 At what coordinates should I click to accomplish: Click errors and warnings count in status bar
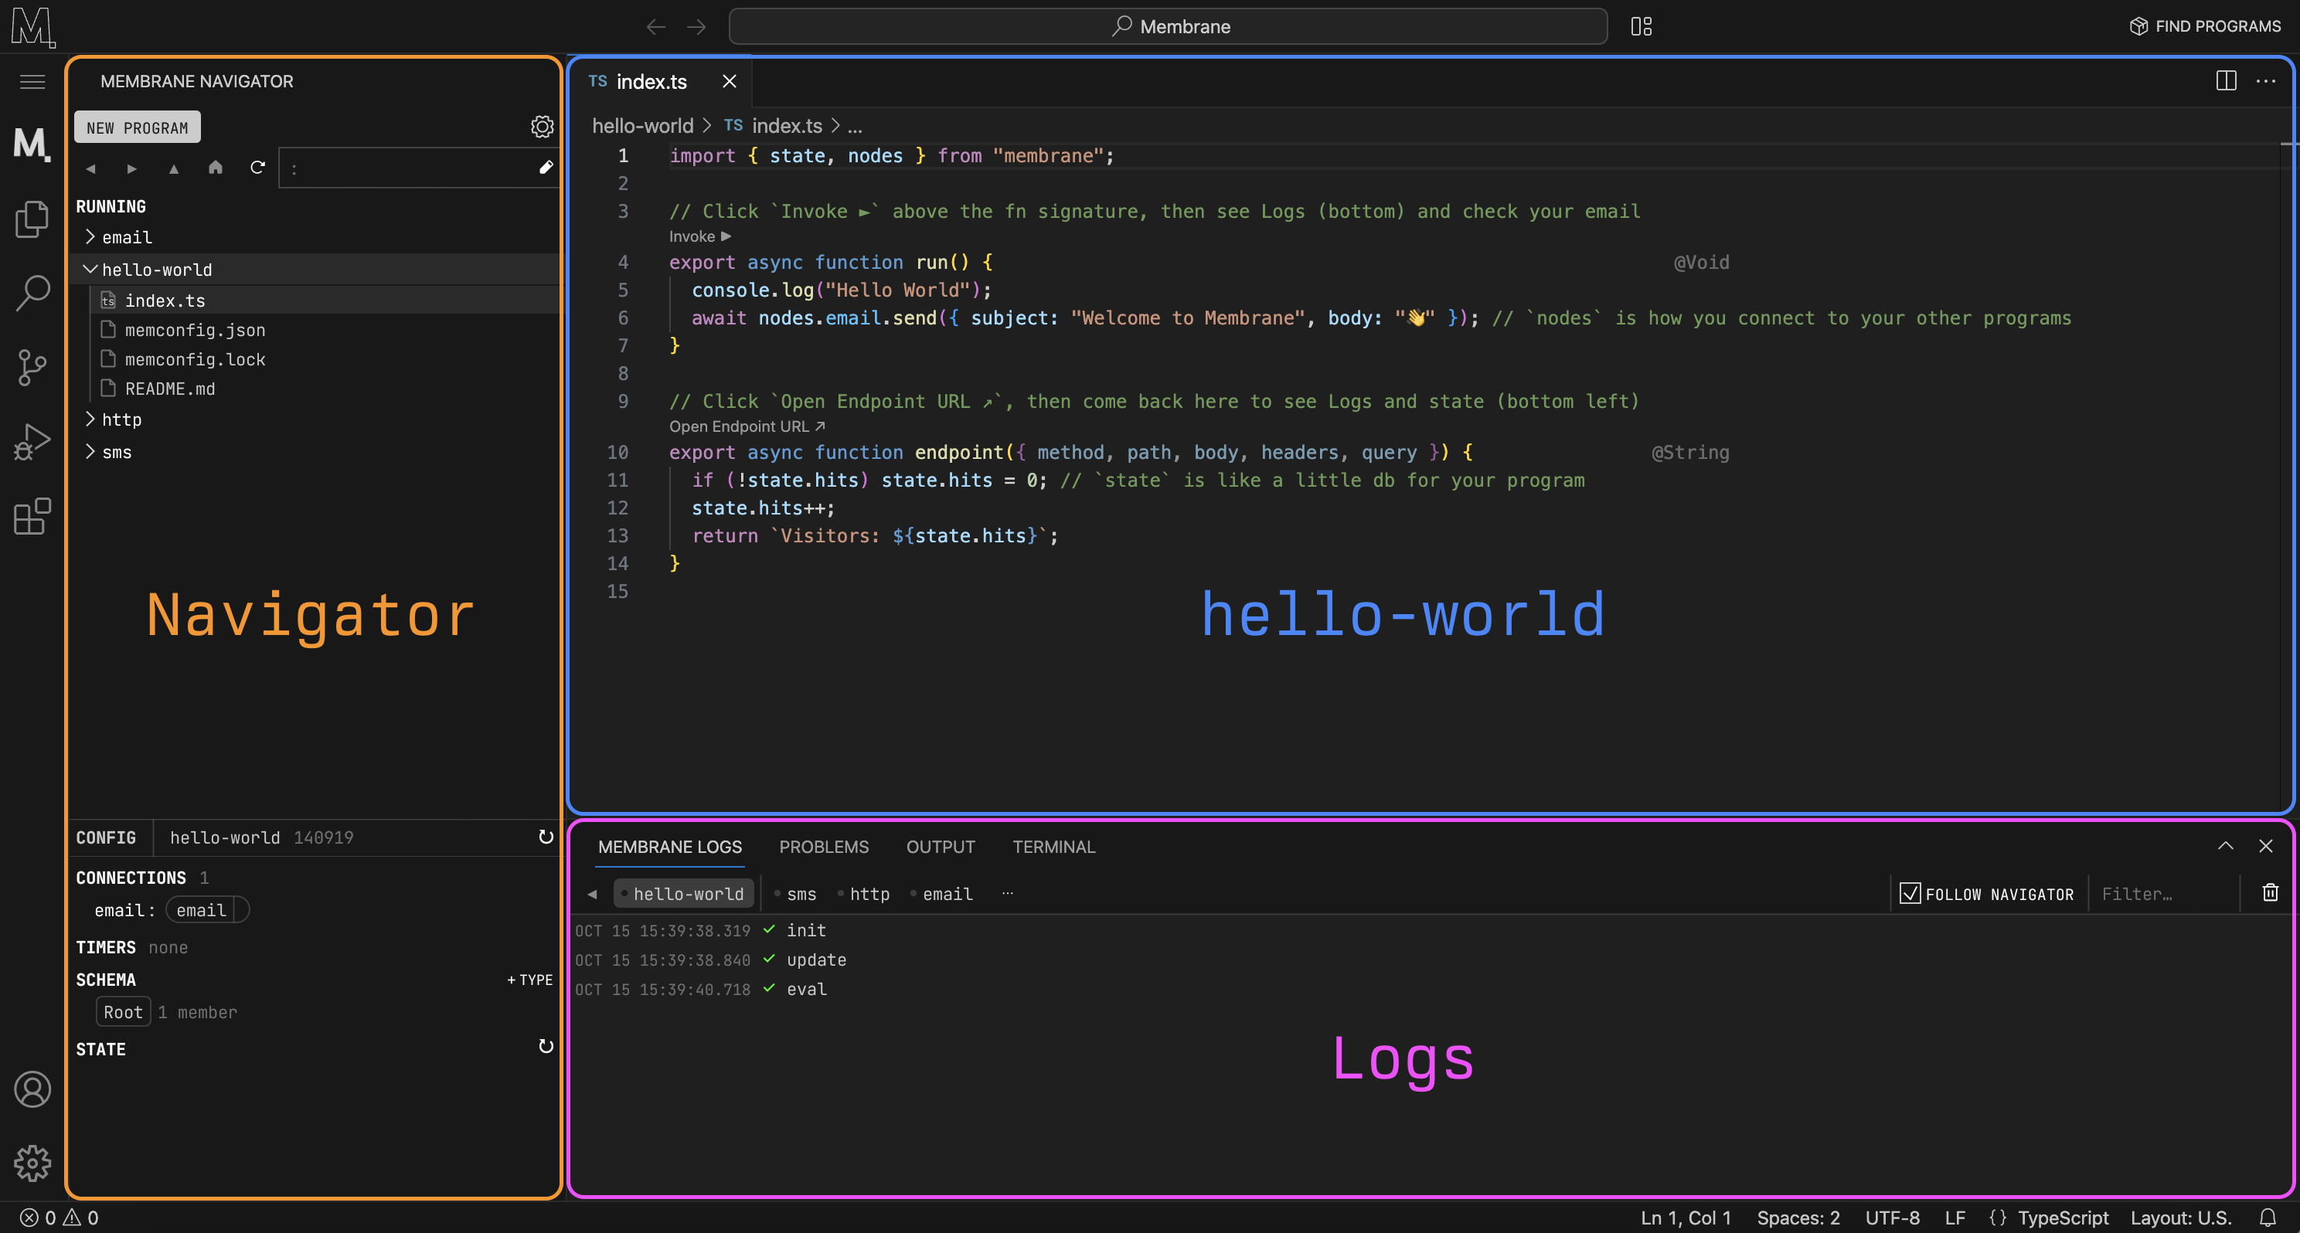click(59, 1218)
